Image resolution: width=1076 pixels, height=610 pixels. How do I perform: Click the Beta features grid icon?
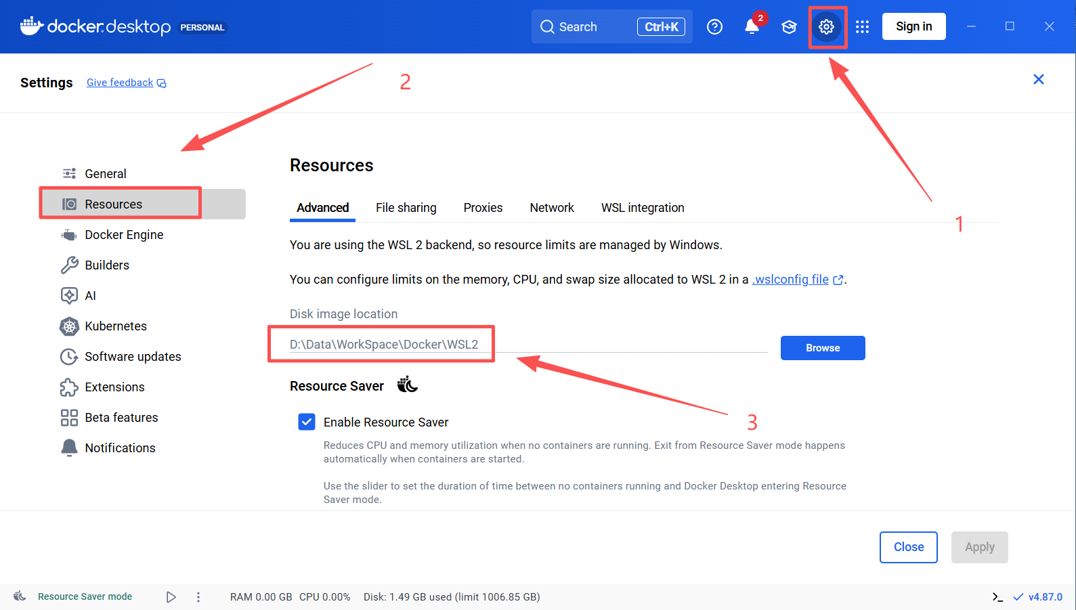(69, 418)
